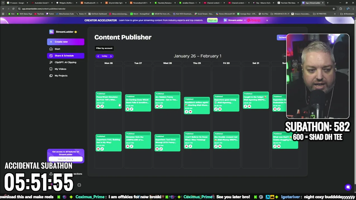Click browser reload button
Screen dimensions: 356x200
point(13,9)
